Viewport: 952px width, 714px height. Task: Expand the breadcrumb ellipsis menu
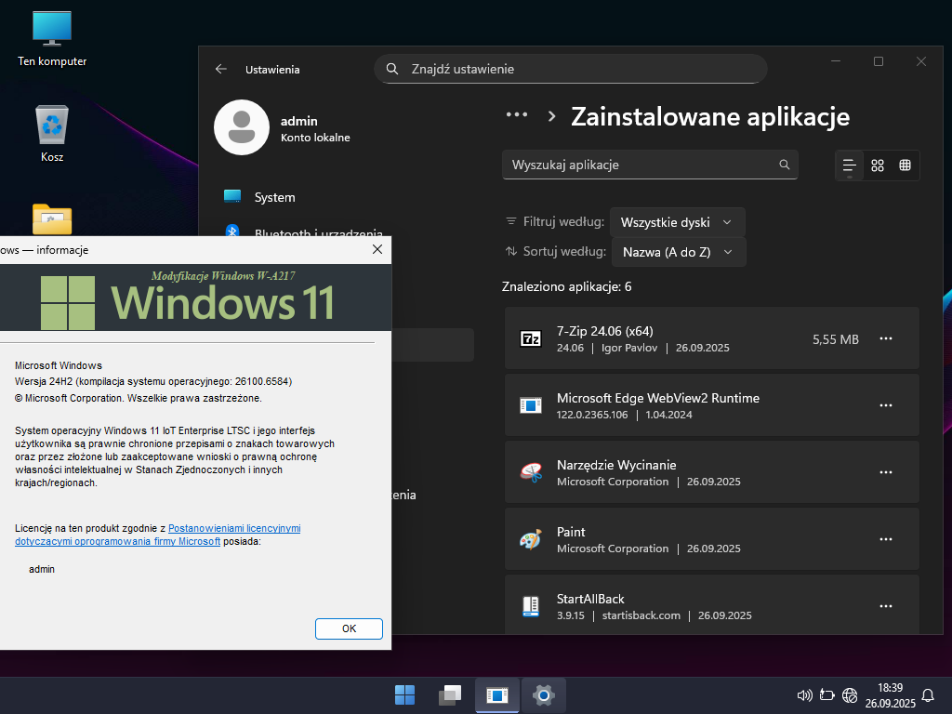pos(517,115)
